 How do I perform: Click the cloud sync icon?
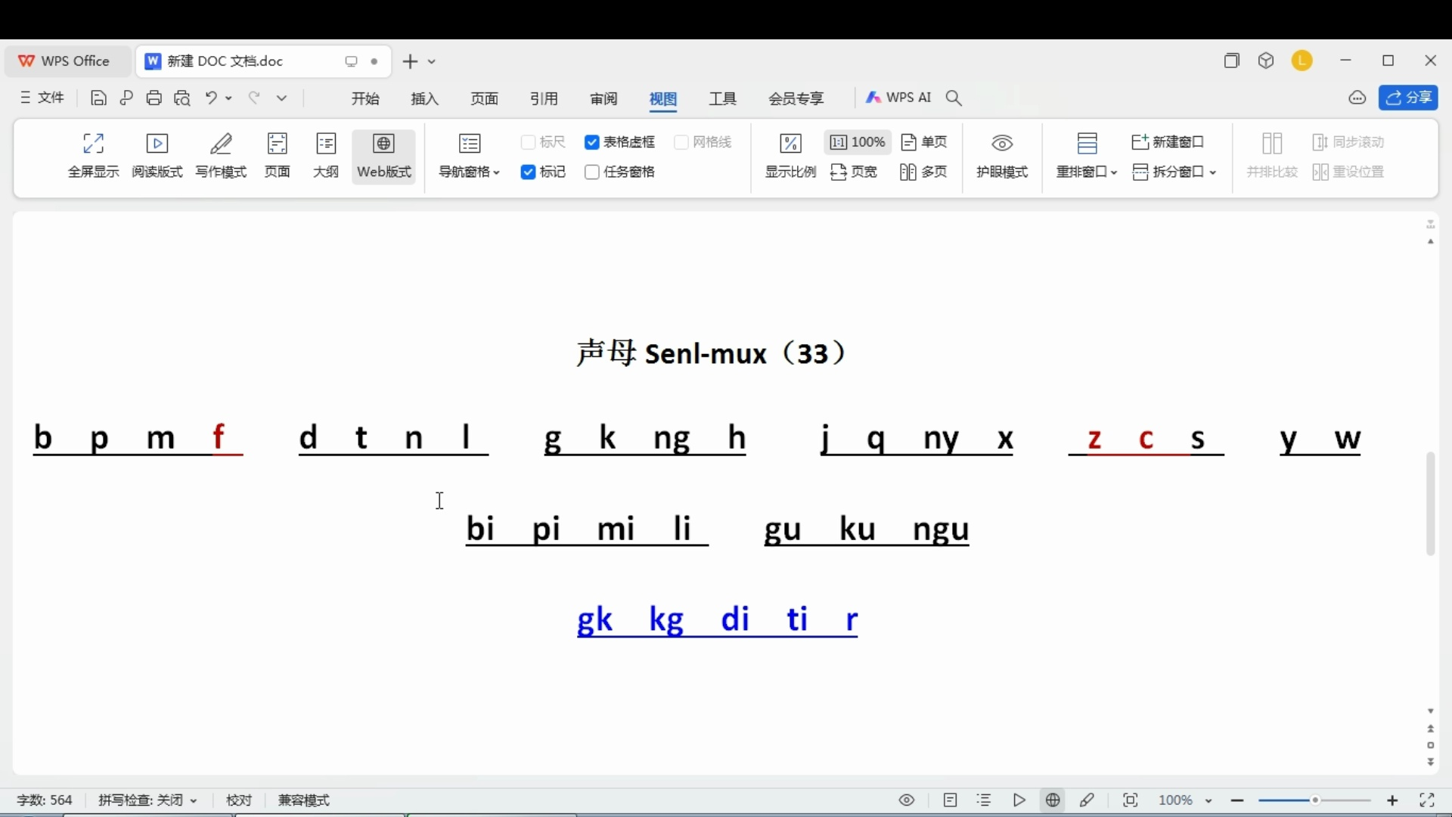pos(1357,98)
